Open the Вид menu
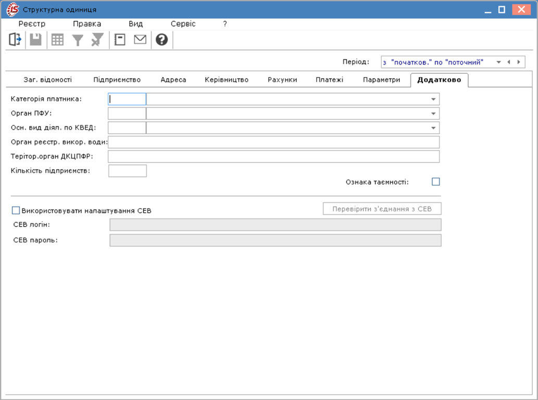This screenshot has width=538, height=400. (135, 23)
